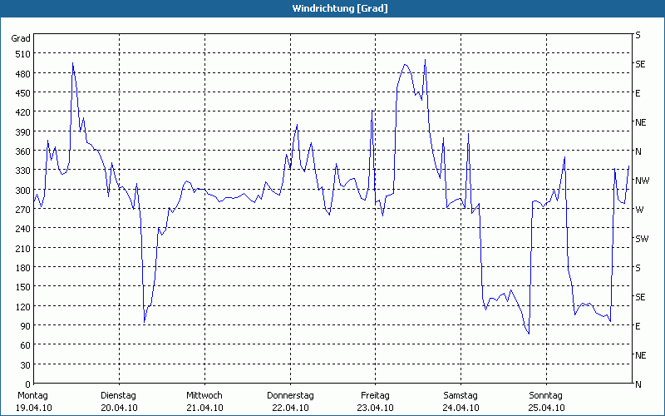Select the 150 degree axis label
This screenshot has height=416, width=665.
coord(23,287)
